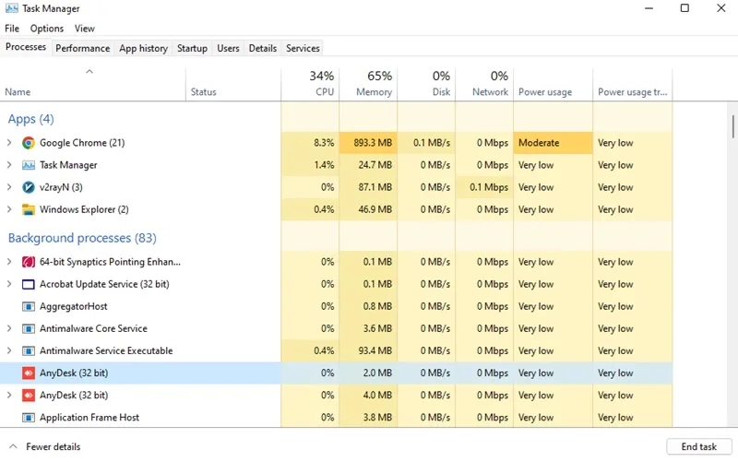The image size is (738, 462).
Task: Click v2rayN's 0.1 Mbps network cell
Action: (484, 187)
